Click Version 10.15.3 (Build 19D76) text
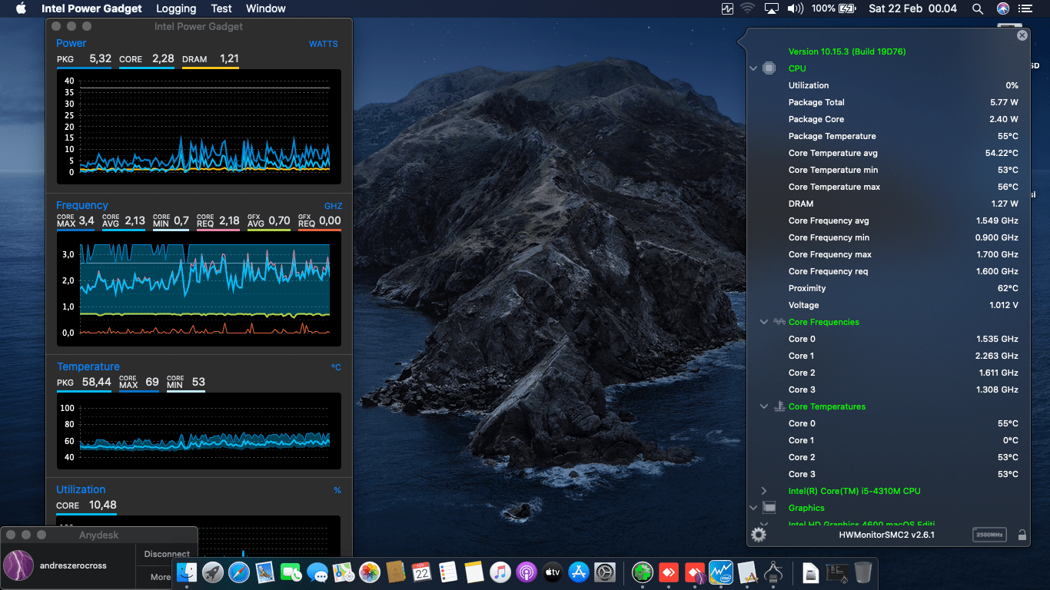The image size is (1050, 590). (847, 51)
